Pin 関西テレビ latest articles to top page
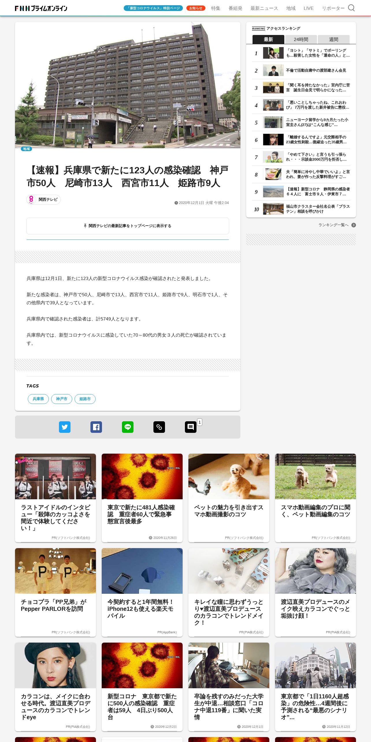Image resolution: width=371 pixels, height=742 pixels. click(x=128, y=226)
